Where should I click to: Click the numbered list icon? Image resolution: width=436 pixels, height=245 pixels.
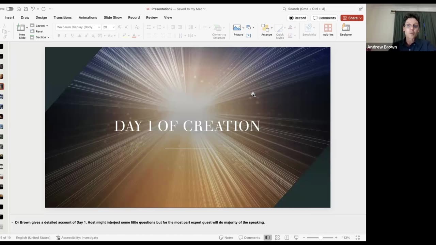tap(159, 27)
